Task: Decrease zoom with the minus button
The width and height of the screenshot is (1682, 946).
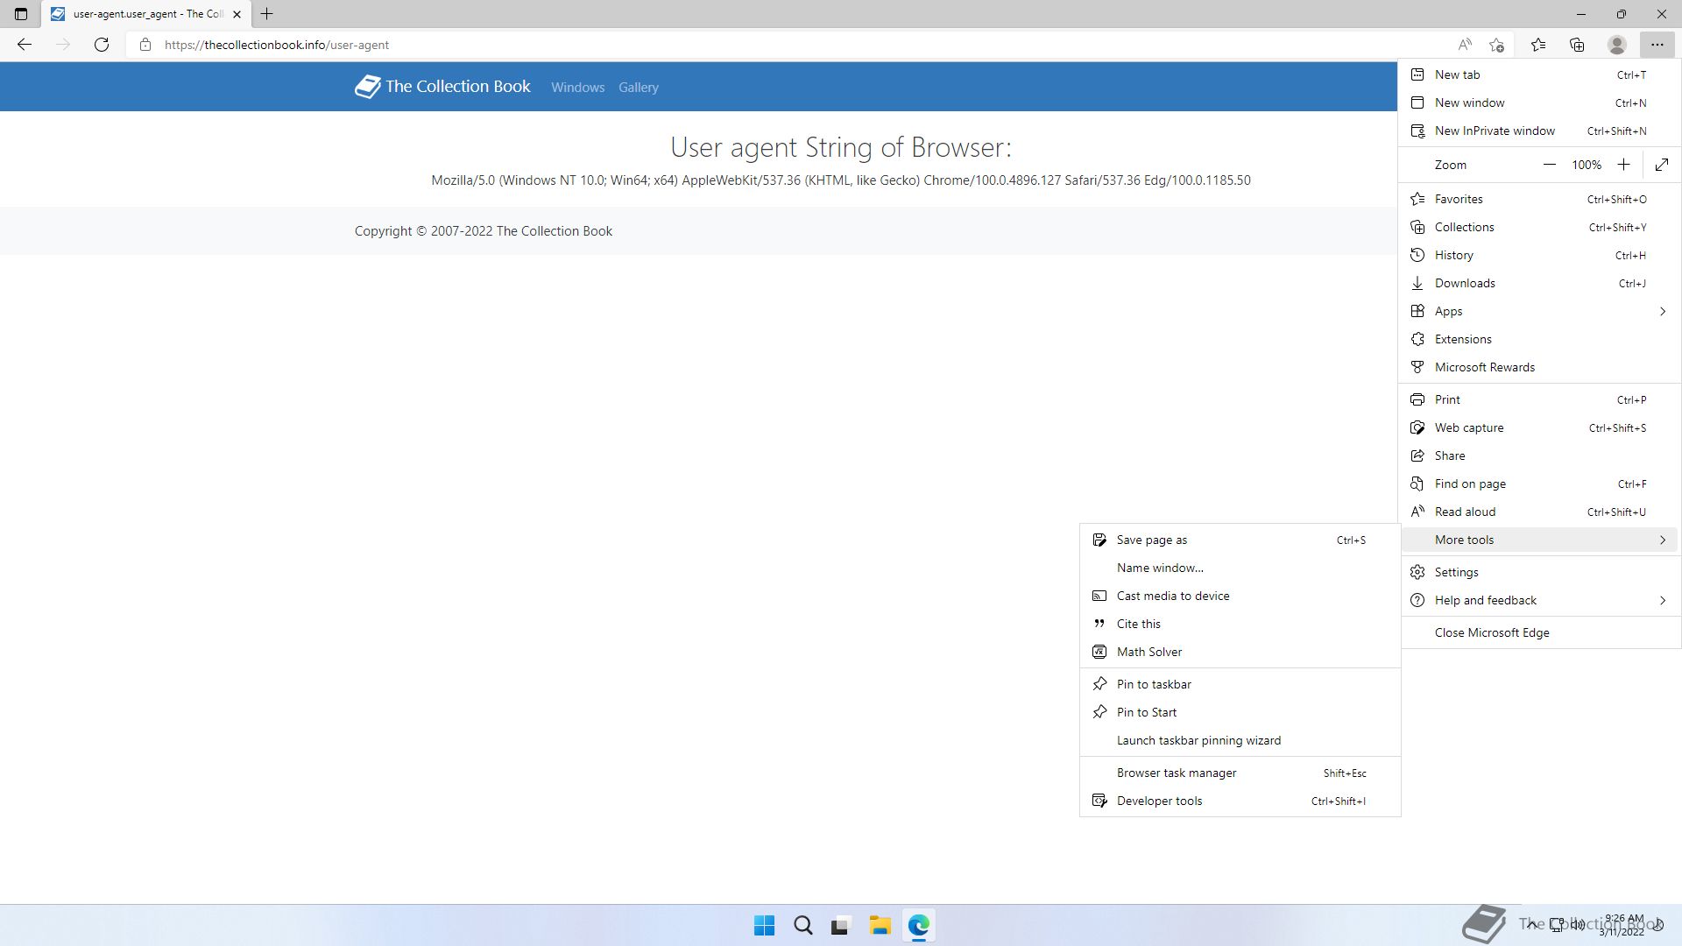Action: point(1549,165)
